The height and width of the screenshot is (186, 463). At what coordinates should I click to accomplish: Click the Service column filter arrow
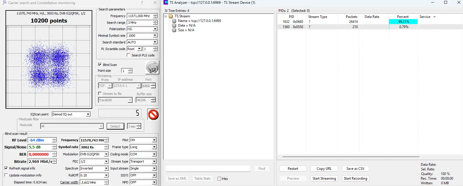coord(434,17)
